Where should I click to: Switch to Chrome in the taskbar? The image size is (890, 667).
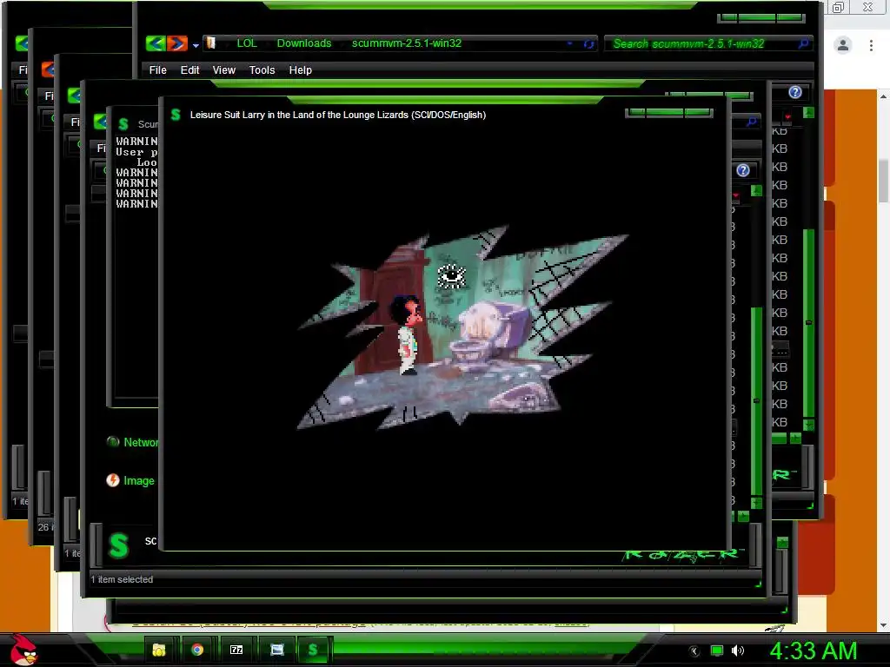click(x=197, y=650)
